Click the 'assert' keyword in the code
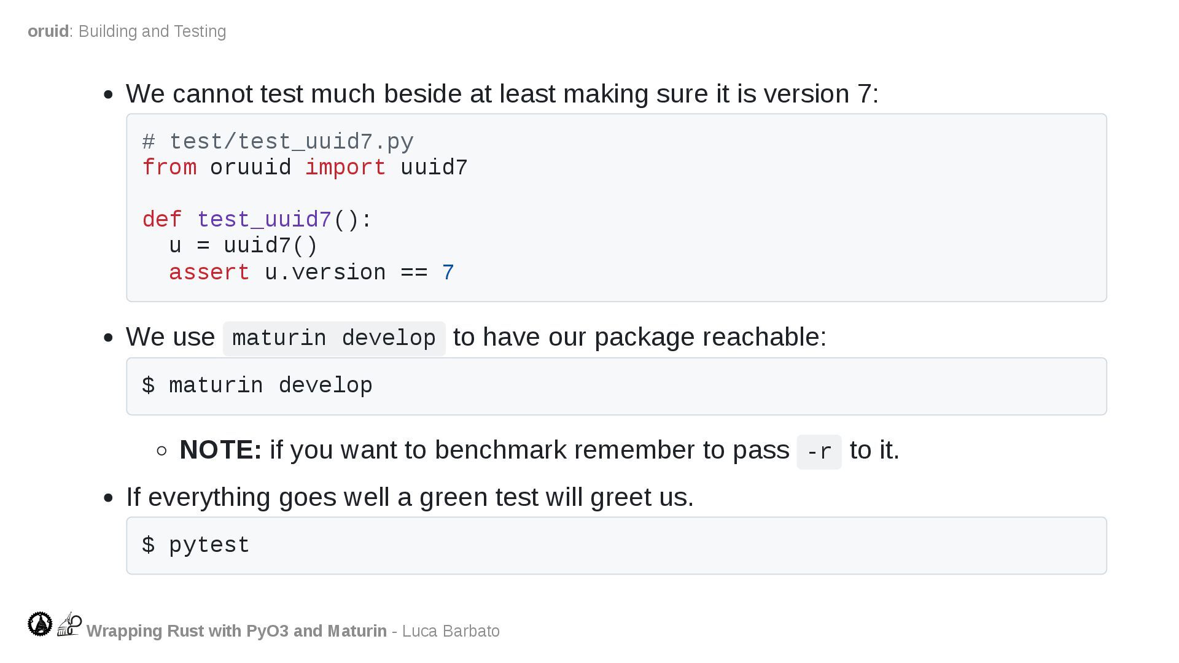This screenshot has width=1179, height=663. pos(209,273)
